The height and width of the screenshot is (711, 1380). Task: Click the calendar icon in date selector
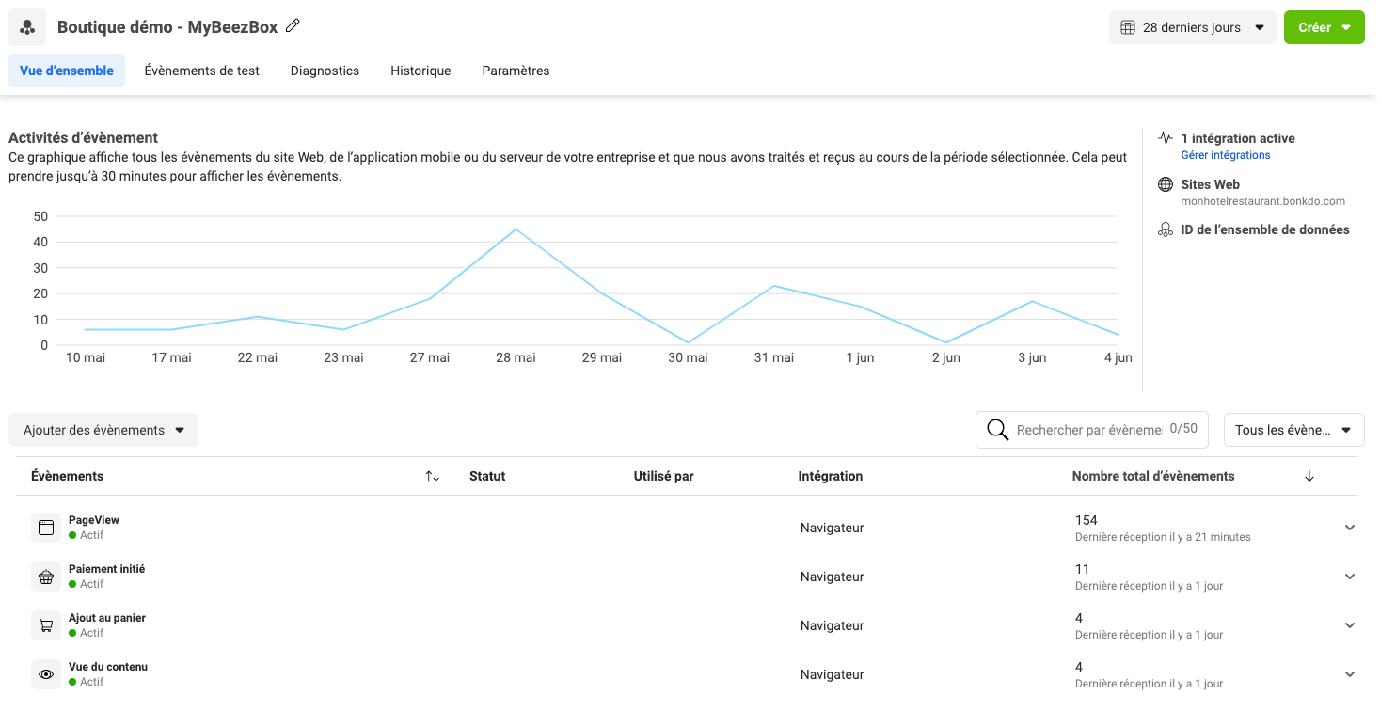[x=1128, y=27]
